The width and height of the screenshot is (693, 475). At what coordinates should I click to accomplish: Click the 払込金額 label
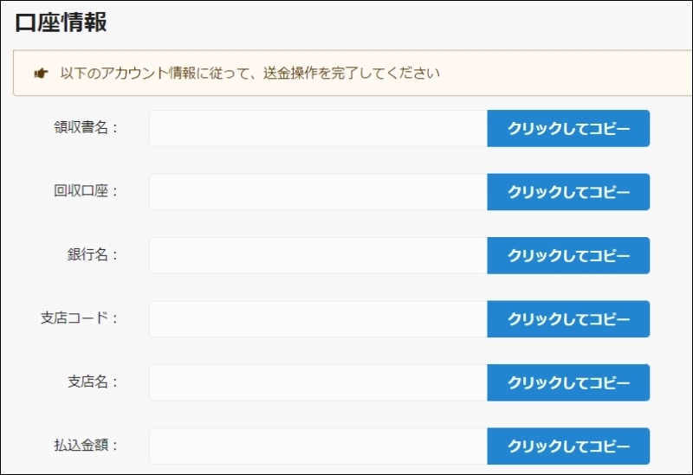(85, 446)
